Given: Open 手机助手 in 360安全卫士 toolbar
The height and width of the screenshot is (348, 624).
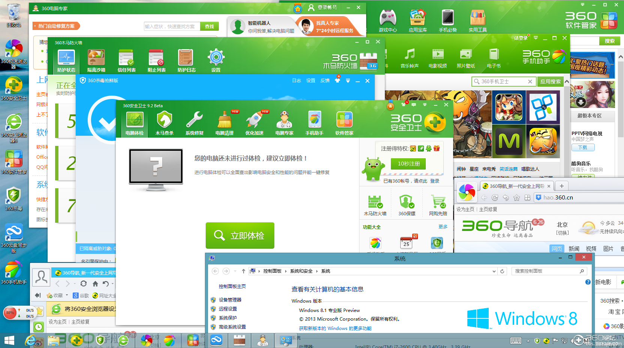Looking at the screenshot, I should click(314, 123).
